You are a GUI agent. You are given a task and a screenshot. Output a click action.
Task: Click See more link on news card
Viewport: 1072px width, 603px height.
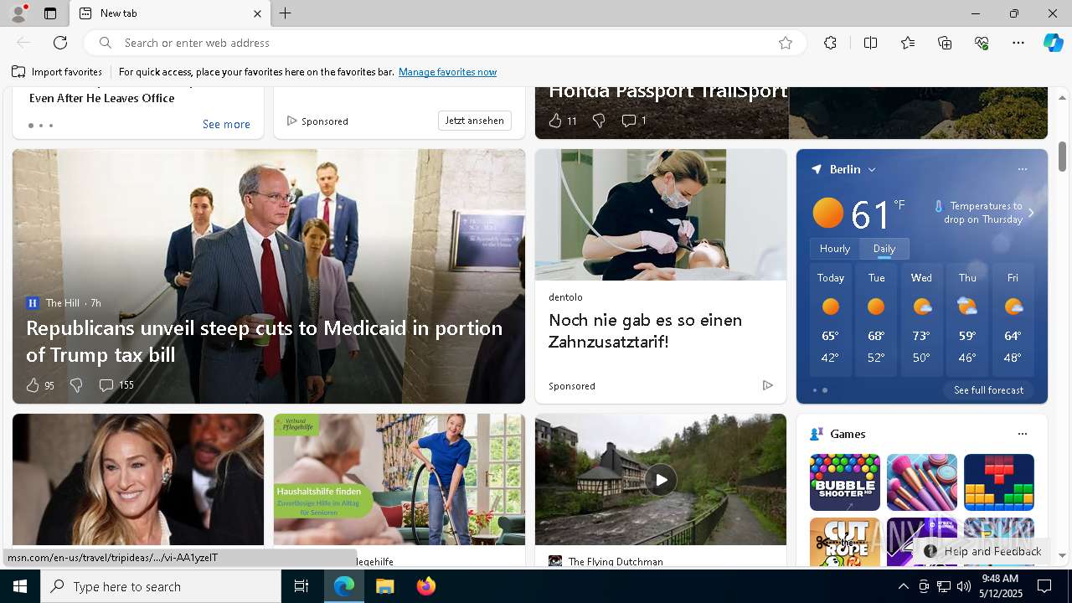226,124
